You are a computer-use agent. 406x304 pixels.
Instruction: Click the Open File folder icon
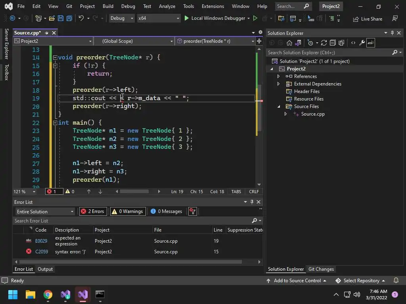(52, 18)
